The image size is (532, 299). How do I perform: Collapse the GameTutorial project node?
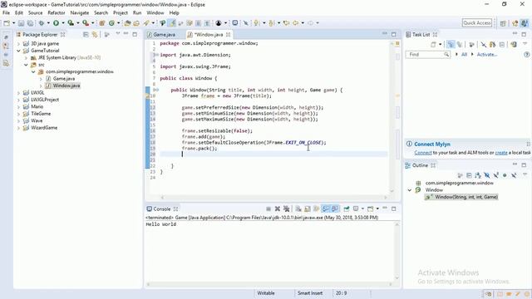coord(18,51)
